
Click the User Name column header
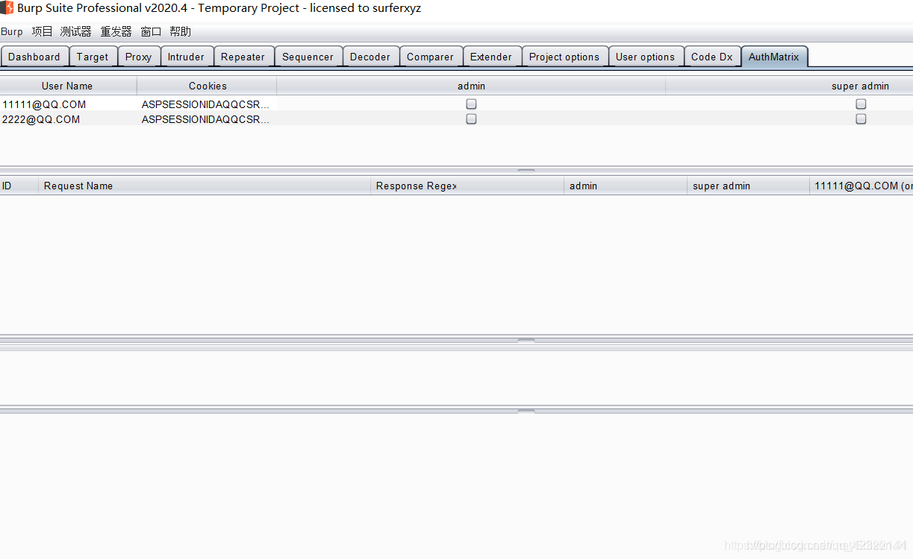click(68, 86)
